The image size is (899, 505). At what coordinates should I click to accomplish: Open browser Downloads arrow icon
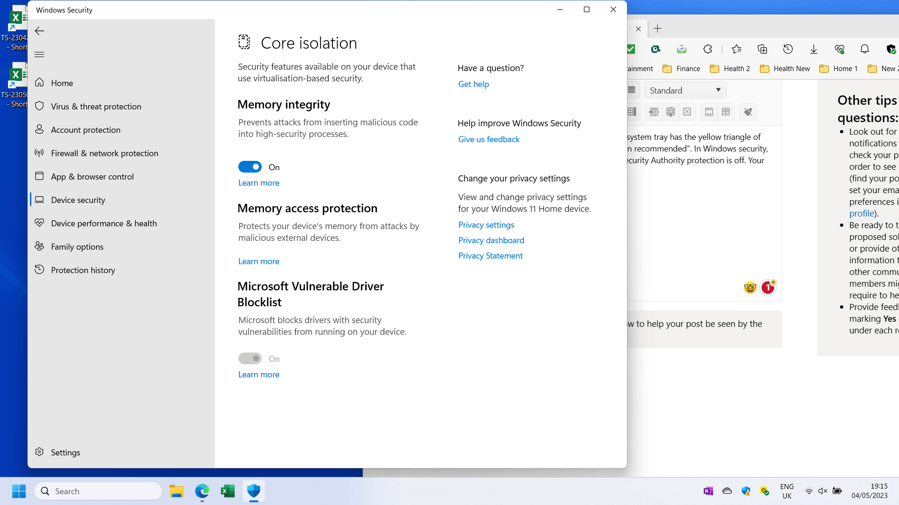(x=814, y=49)
